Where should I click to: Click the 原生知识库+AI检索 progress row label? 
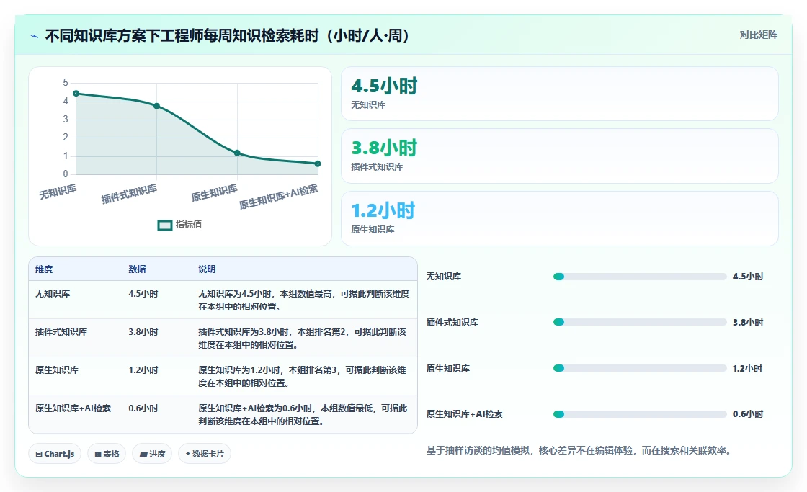tap(464, 413)
